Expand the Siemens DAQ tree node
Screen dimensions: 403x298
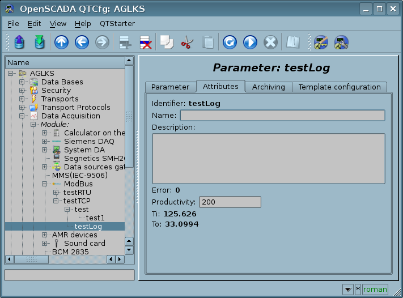pos(45,142)
